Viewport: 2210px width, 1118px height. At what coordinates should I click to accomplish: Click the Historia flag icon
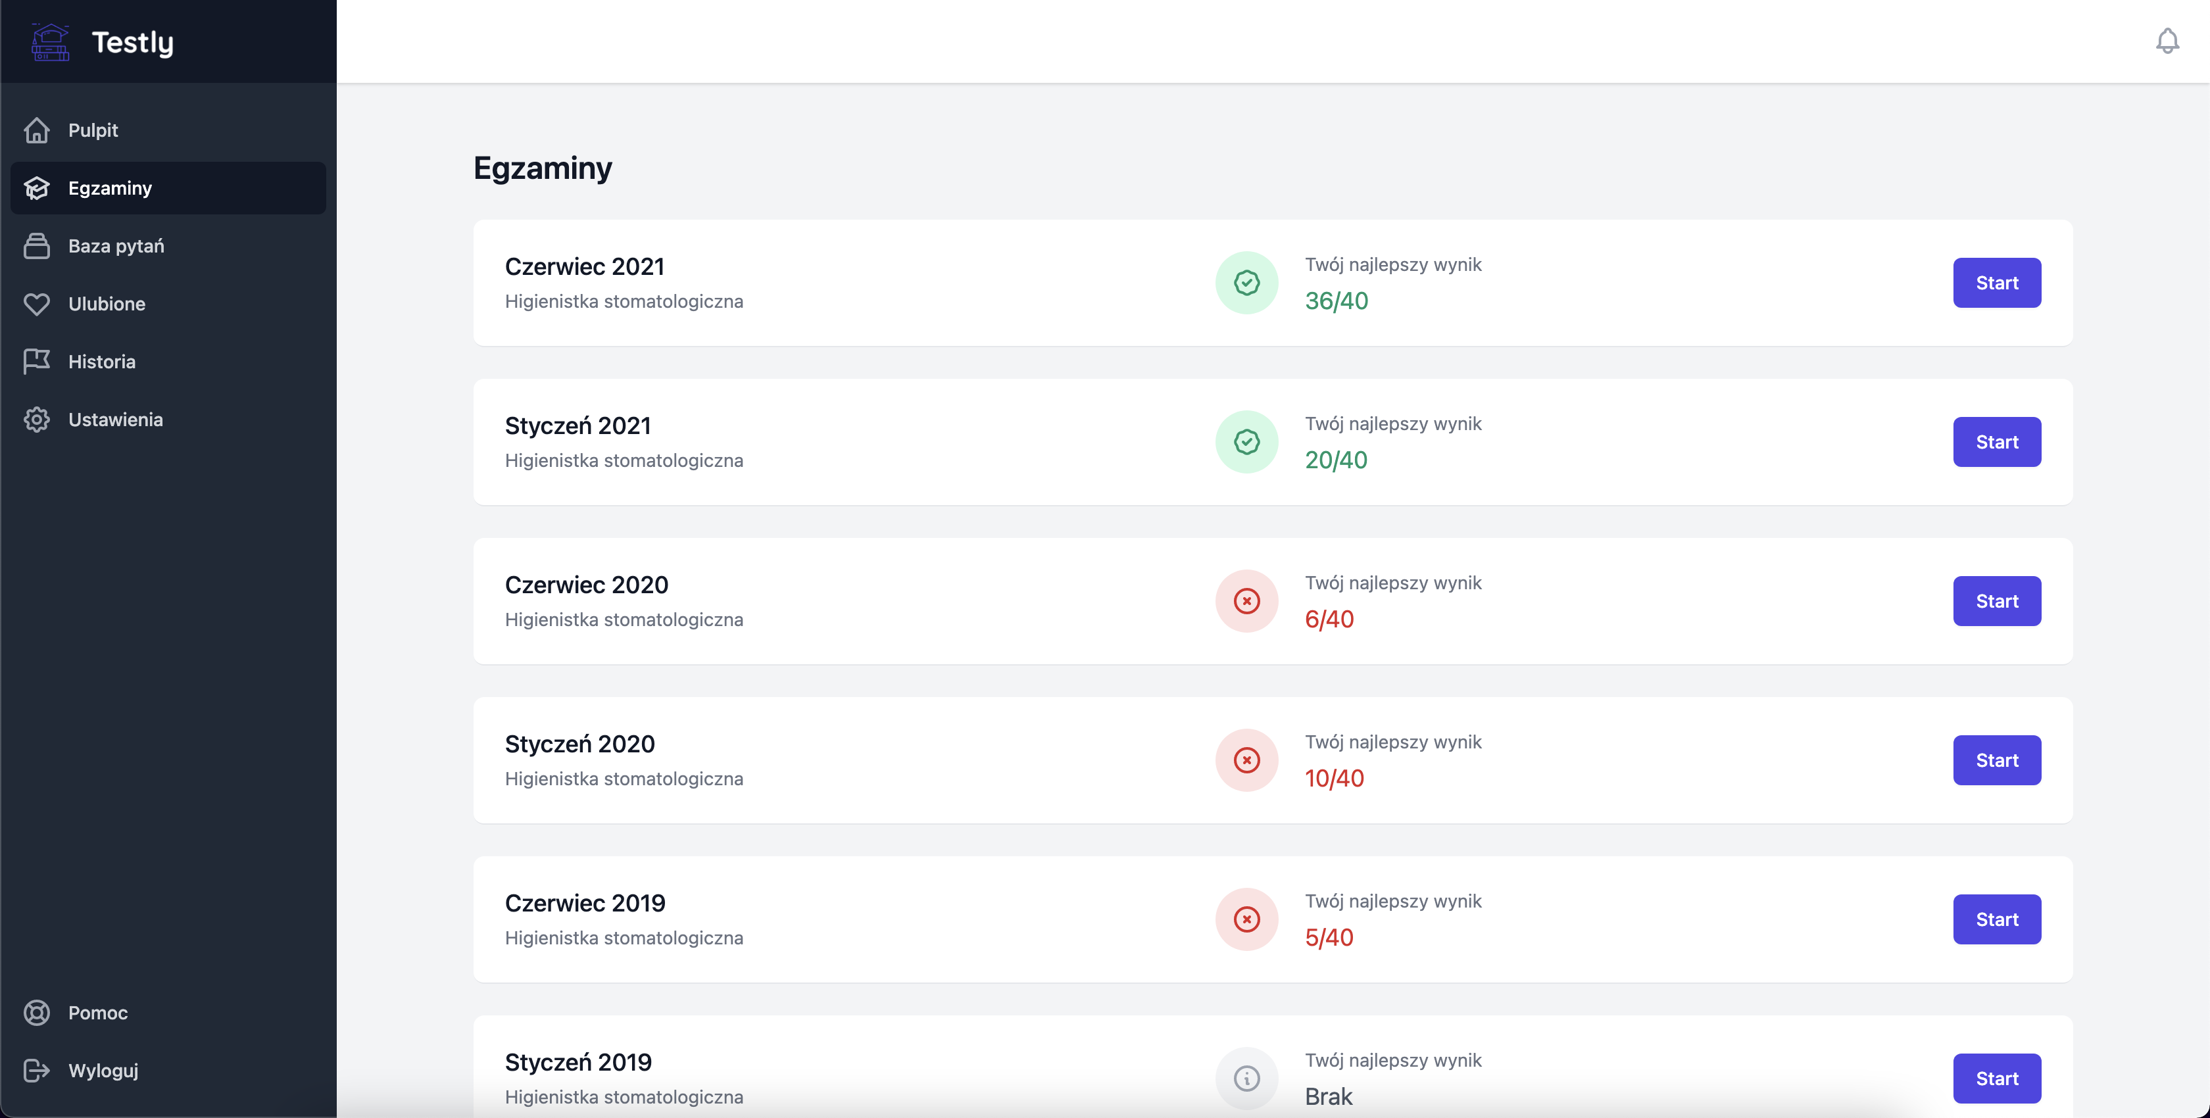click(37, 361)
